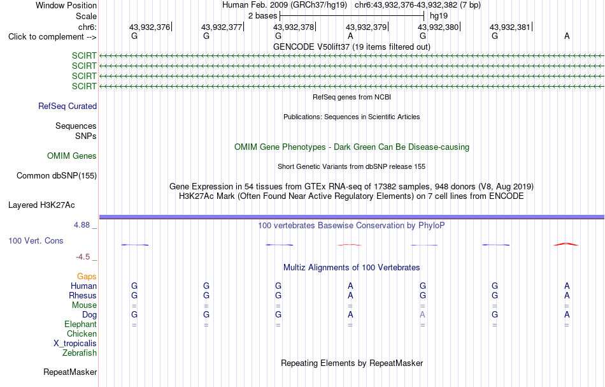This screenshot has width=605, height=387.
Task: Click the faded A base in the Dog row
Action: [422, 315]
